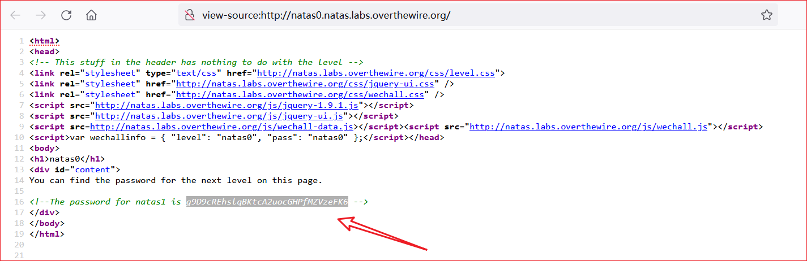Open the wechall.js script link
The height and width of the screenshot is (261, 807).
coord(589,127)
